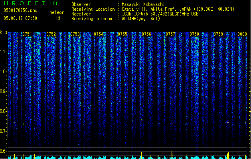This screenshot has height=159, width=251.
Task: Click the 0759 time marker
Action: coord(218,34)
